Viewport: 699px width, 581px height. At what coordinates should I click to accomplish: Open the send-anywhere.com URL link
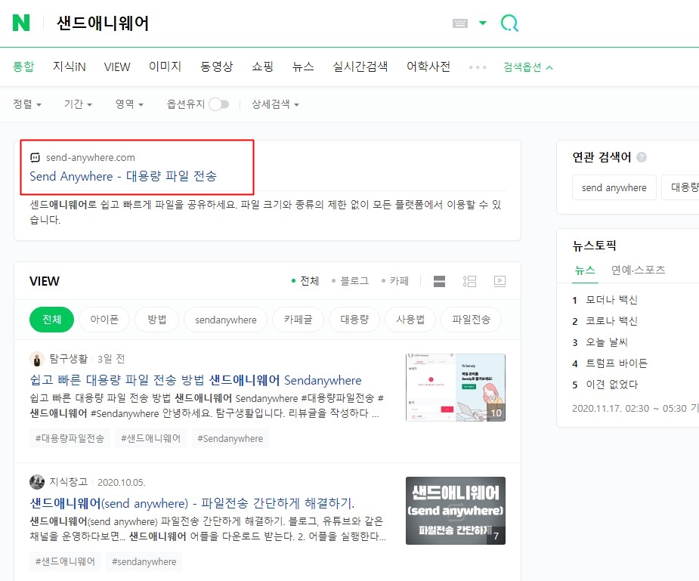[91, 157]
